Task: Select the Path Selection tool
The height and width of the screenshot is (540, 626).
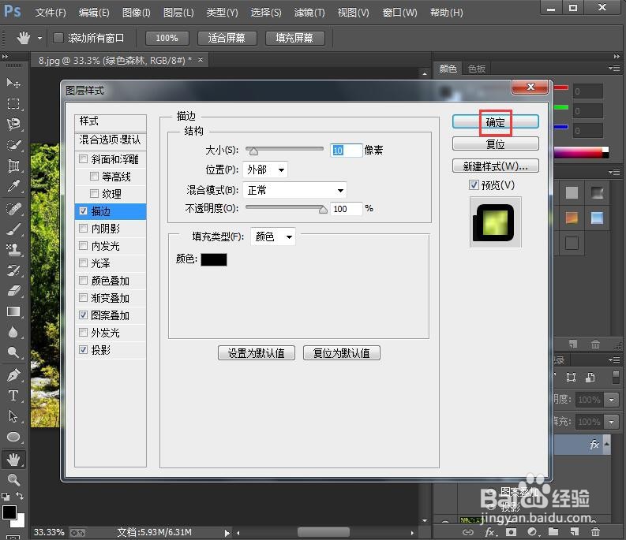Action: tap(13, 416)
